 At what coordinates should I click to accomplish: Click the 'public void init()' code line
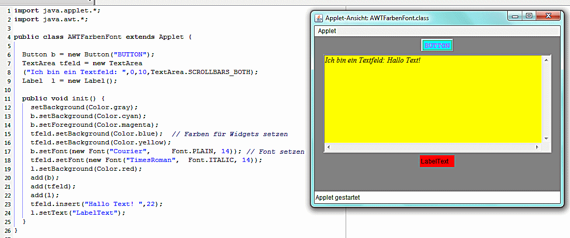(x=63, y=98)
